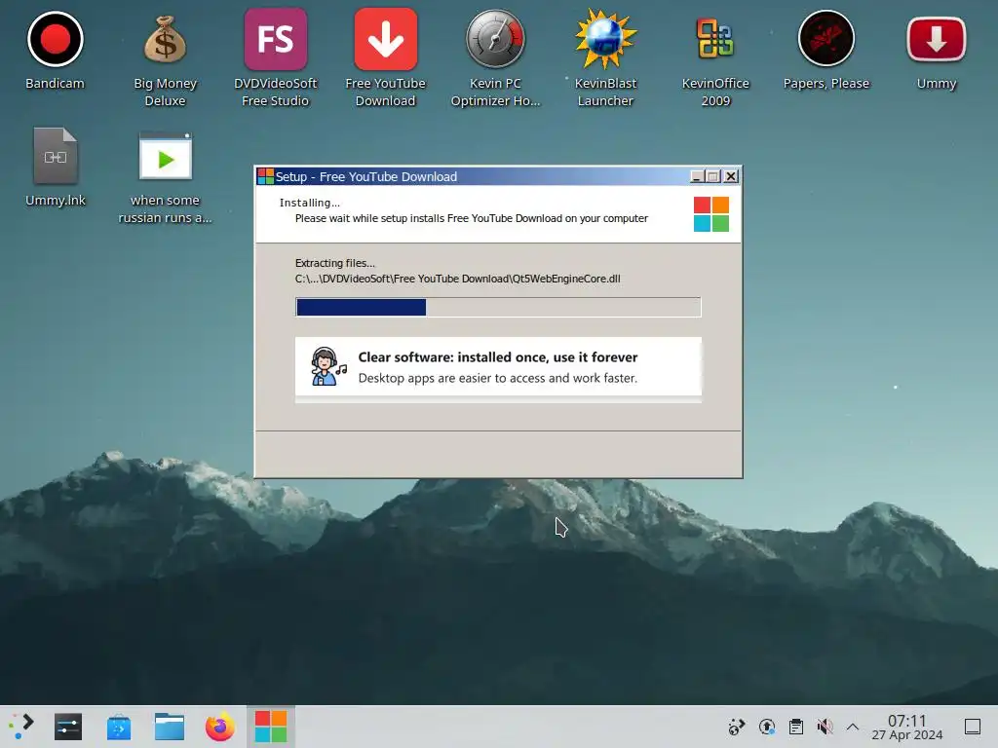
Task: Open the clipboard tray icon
Action: point(795,727)
